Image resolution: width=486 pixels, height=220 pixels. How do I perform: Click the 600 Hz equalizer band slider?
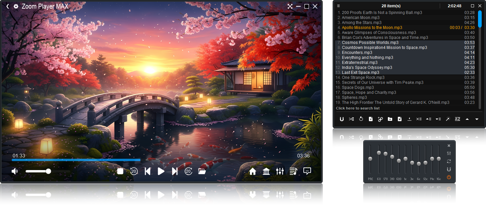[x=399, y=161]
